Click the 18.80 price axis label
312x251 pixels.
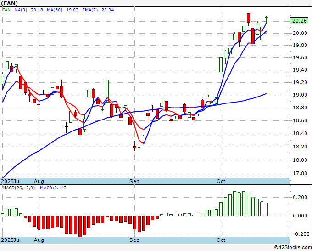point(300,108)
